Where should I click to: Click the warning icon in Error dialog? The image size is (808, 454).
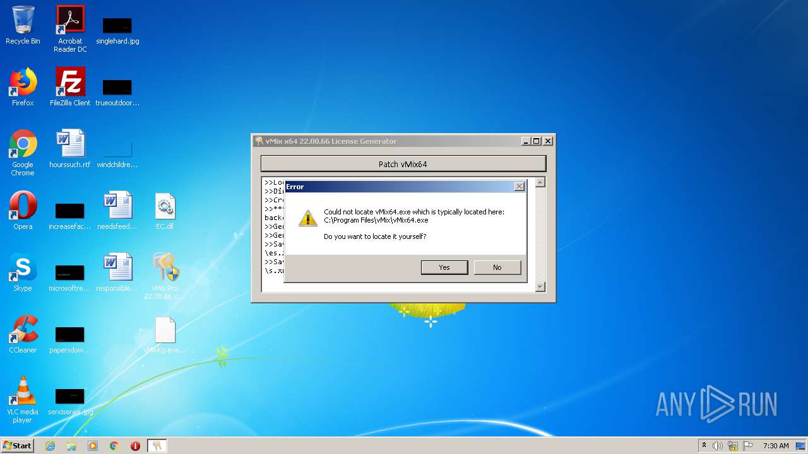(307, 218)
